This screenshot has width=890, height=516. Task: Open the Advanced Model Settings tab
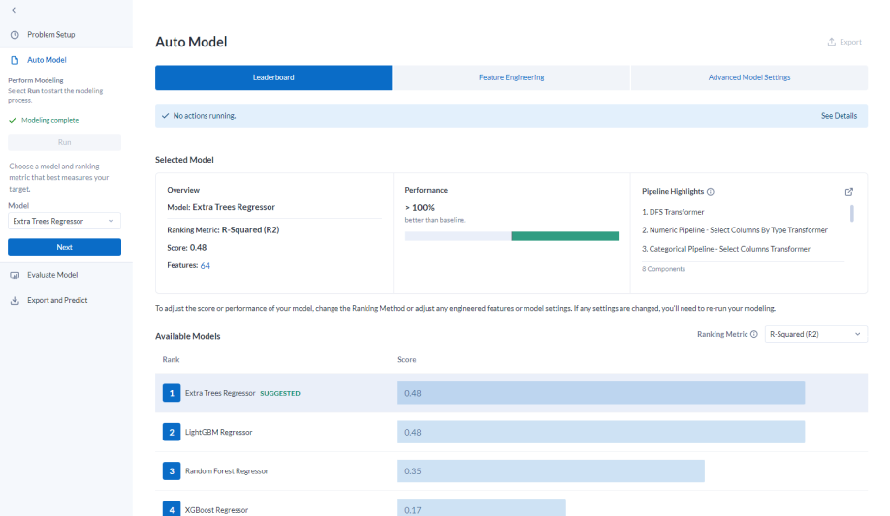pos(749,77)
